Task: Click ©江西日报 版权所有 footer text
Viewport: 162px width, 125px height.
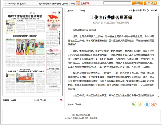Action: 81,115
